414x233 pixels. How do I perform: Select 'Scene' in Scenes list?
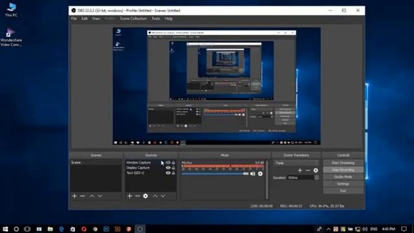click(x=96, y=162)
